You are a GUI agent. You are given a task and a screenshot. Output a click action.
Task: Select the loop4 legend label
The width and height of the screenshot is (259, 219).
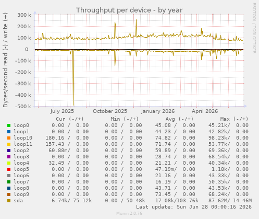(21, 163)
